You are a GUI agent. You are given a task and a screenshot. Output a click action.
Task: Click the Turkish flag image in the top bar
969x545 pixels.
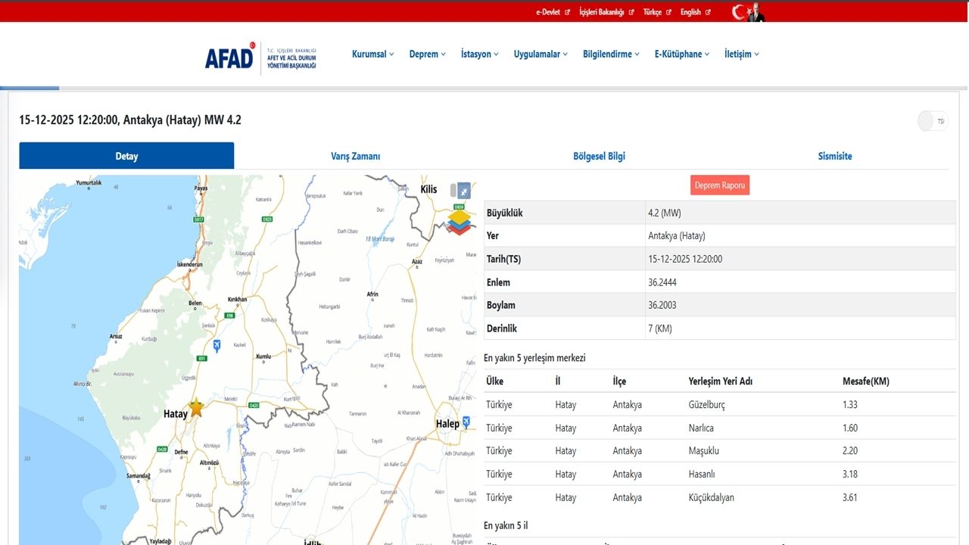[738, 11]
